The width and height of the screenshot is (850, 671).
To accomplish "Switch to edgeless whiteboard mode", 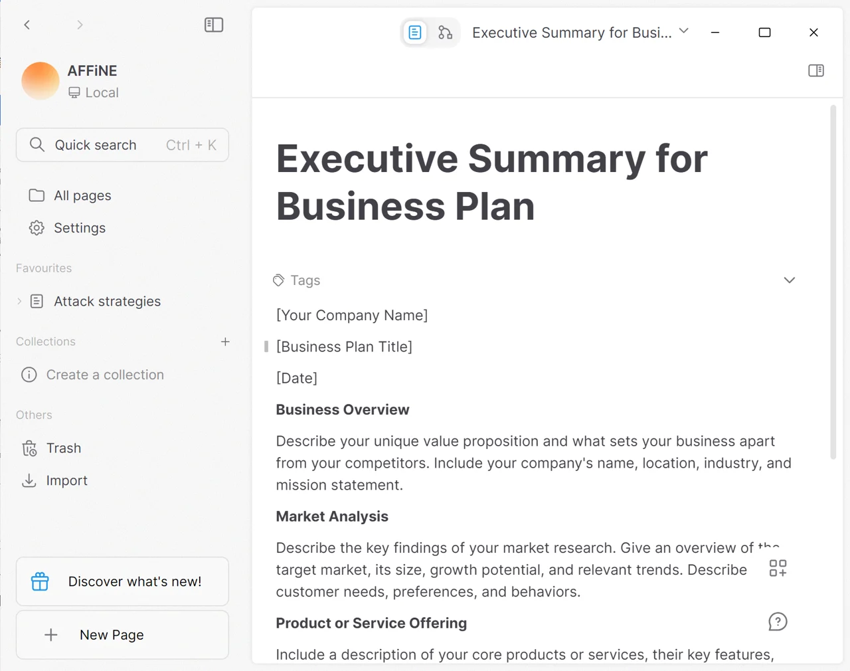I will (445, 33).
